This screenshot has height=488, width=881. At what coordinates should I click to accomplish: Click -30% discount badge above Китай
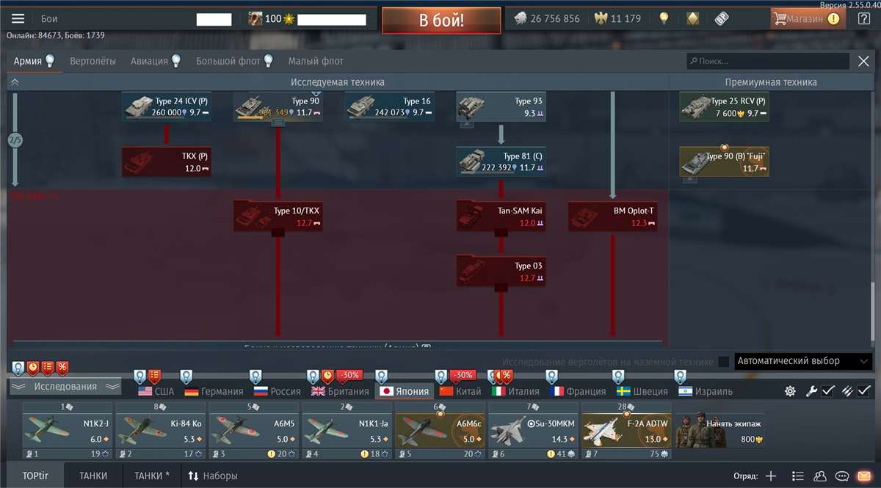pos(463,375)
